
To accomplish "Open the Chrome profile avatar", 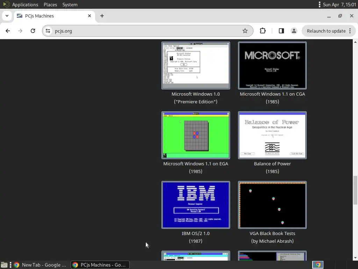I will 294,31.
